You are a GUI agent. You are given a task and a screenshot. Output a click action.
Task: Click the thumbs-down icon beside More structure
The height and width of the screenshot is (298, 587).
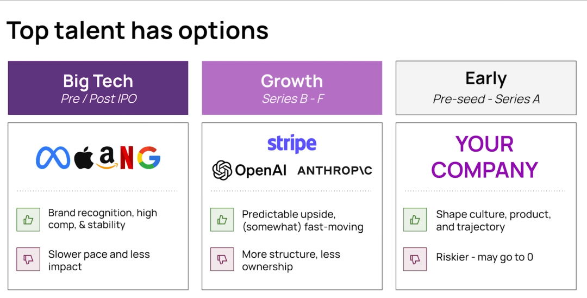[222, 259]
